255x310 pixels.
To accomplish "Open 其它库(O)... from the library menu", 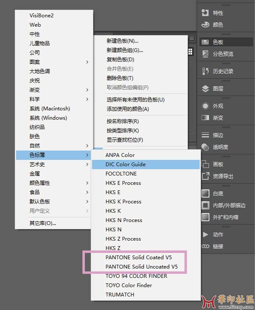I will pyautogui.click(x=43, y=223).
